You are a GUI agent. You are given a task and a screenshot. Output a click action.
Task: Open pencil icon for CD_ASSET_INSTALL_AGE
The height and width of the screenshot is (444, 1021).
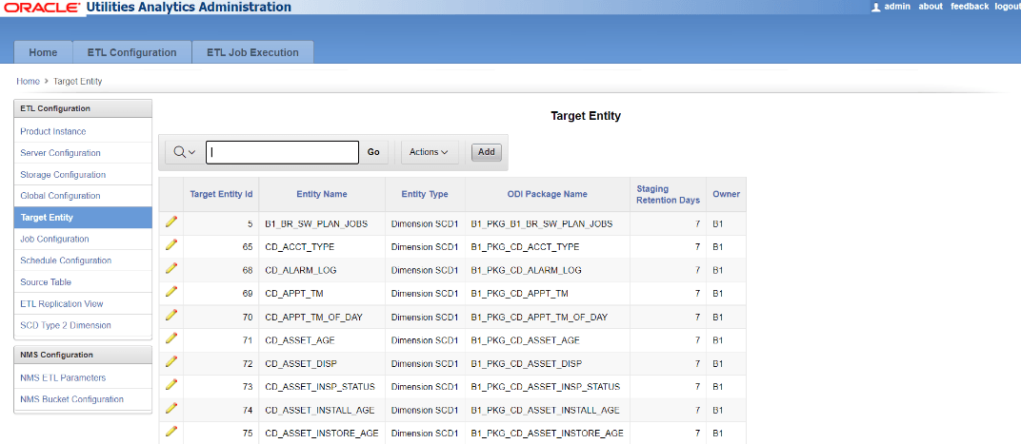[x=171, y=408]
